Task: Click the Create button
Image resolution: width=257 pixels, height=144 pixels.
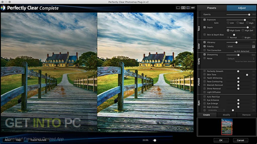Action: 206,115
